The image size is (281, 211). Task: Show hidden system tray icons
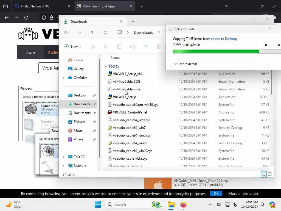point(210,204)
